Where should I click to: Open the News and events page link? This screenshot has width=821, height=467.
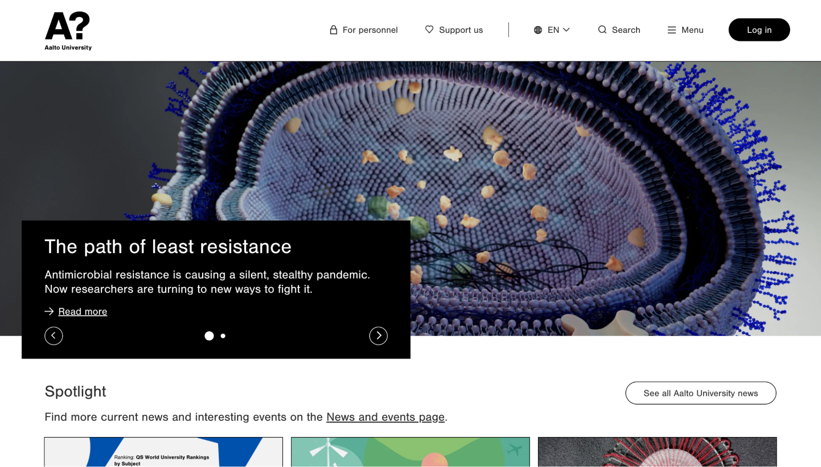(385, 417)
